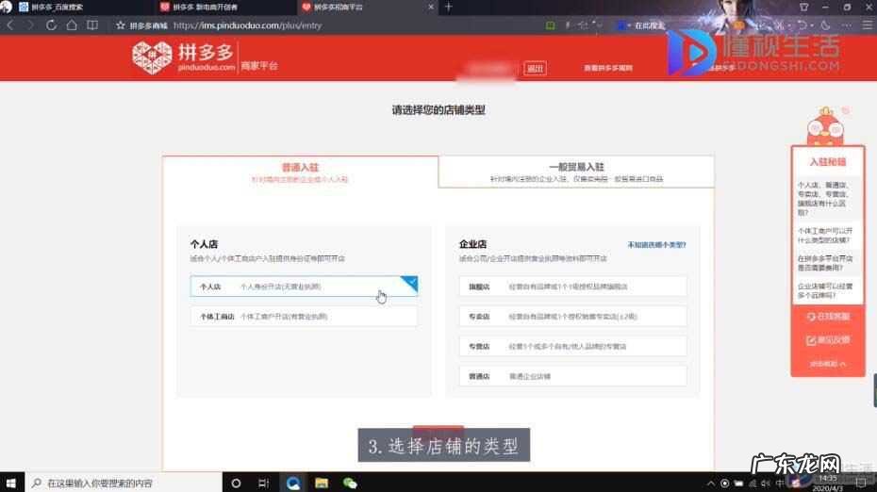
Task: Click the 退出 logout button
Action: point(536,68)
